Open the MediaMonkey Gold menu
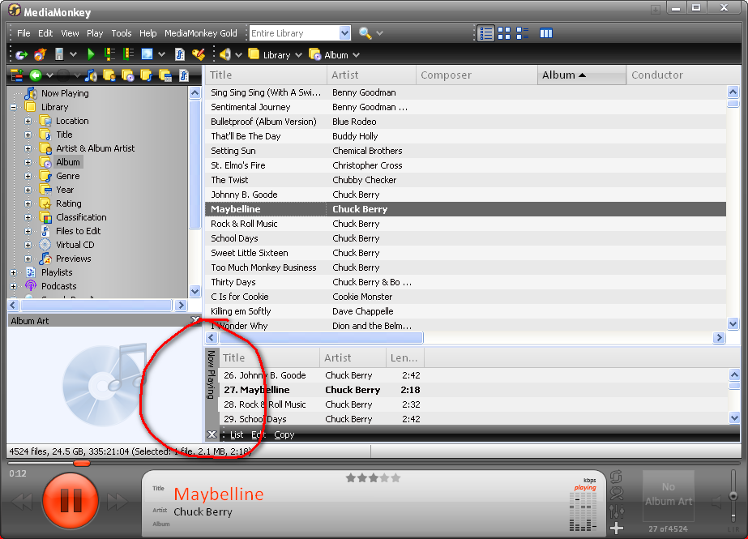Viewport: 748px width, 539px height. click(x=201, y=33)
